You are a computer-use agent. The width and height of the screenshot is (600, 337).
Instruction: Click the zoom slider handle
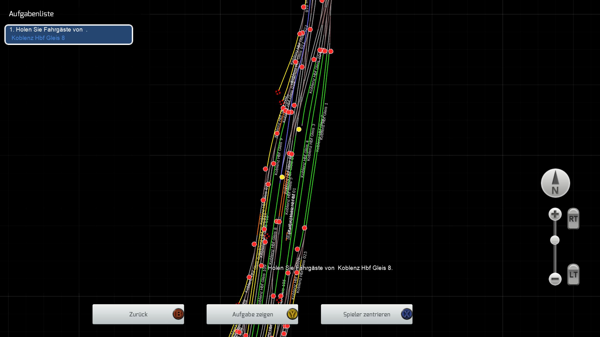pyautogui.click(x=555, y=240)
